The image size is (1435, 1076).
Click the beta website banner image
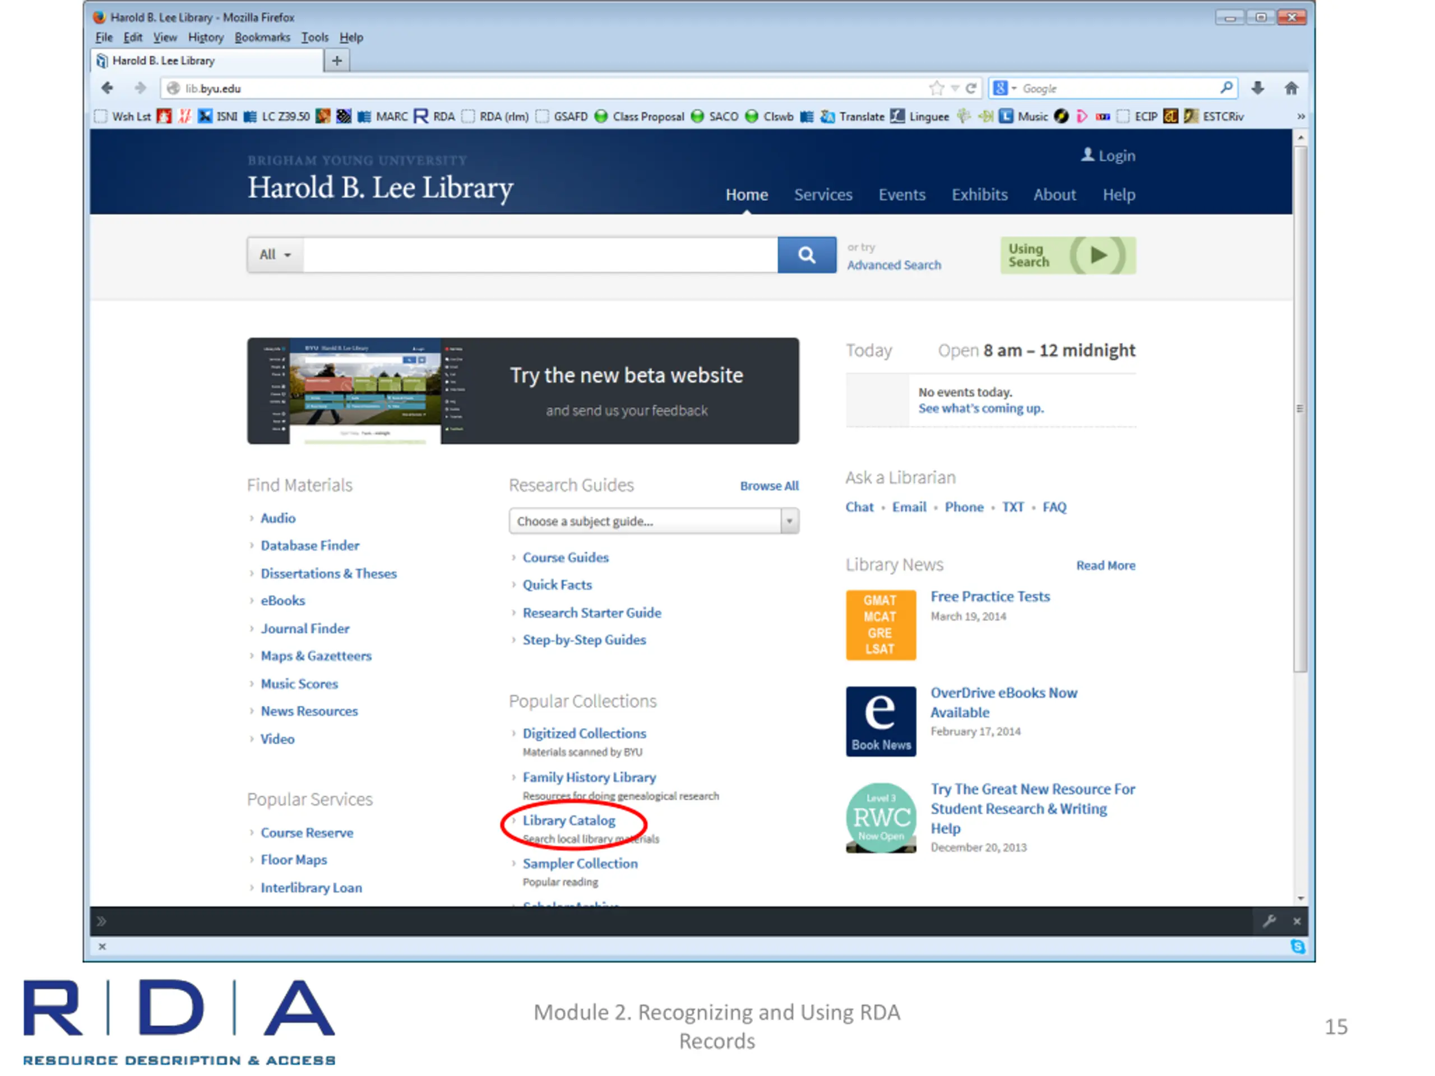[x=523, y=391]
